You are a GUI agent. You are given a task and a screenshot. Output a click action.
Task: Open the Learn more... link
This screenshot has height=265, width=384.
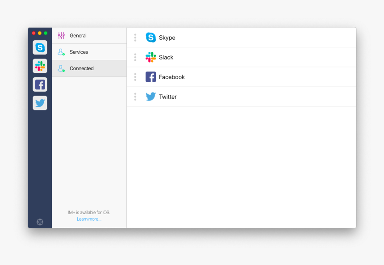(x=89, y=219)
